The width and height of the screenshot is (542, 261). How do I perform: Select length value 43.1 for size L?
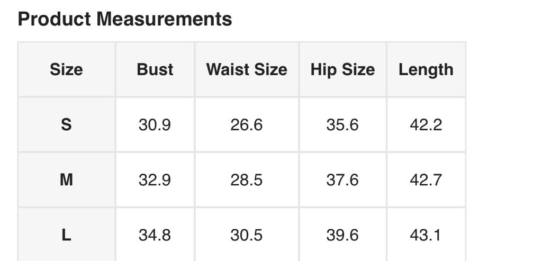coord(426,235)
